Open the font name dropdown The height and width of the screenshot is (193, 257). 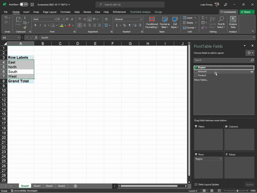(x=55, y=19)
